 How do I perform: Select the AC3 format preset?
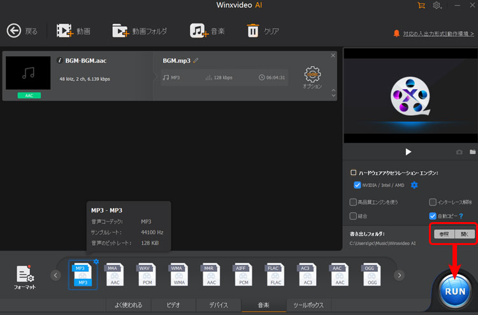coord(308,275)
